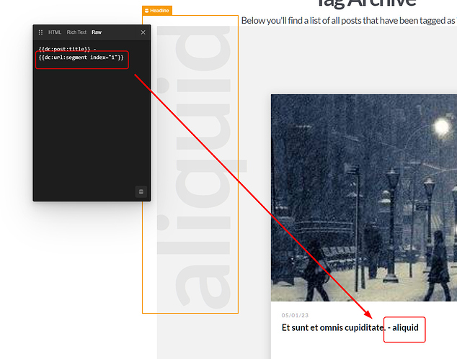This screenshot has height=359, width=457.
Task: Click the Tag Archive page heading
Action: (x=368, y=3)
